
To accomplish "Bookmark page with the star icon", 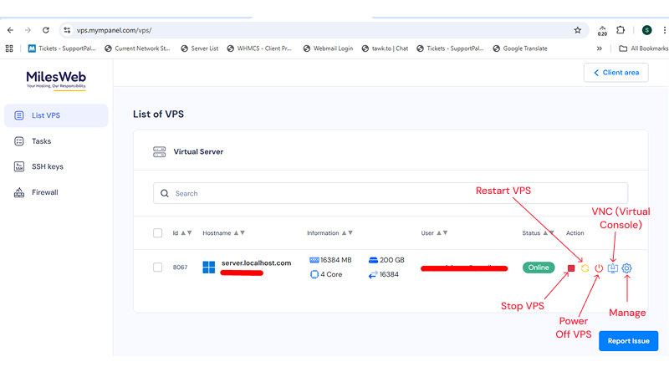I will 577,30.
